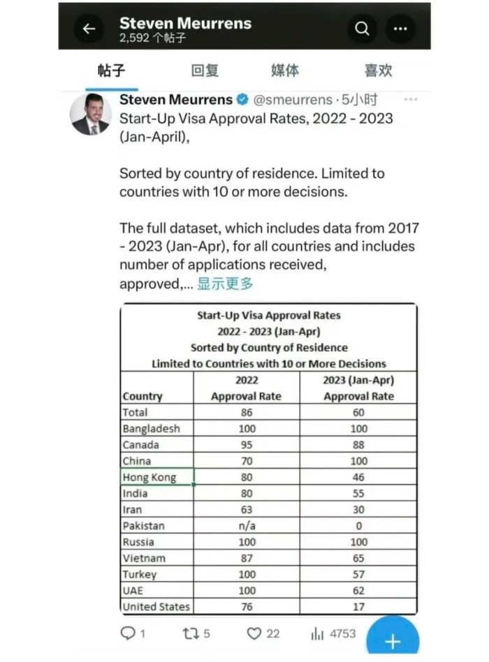Open the 喜欢 tab
Viewport: 489px width, 662px height.
(375, 71)
